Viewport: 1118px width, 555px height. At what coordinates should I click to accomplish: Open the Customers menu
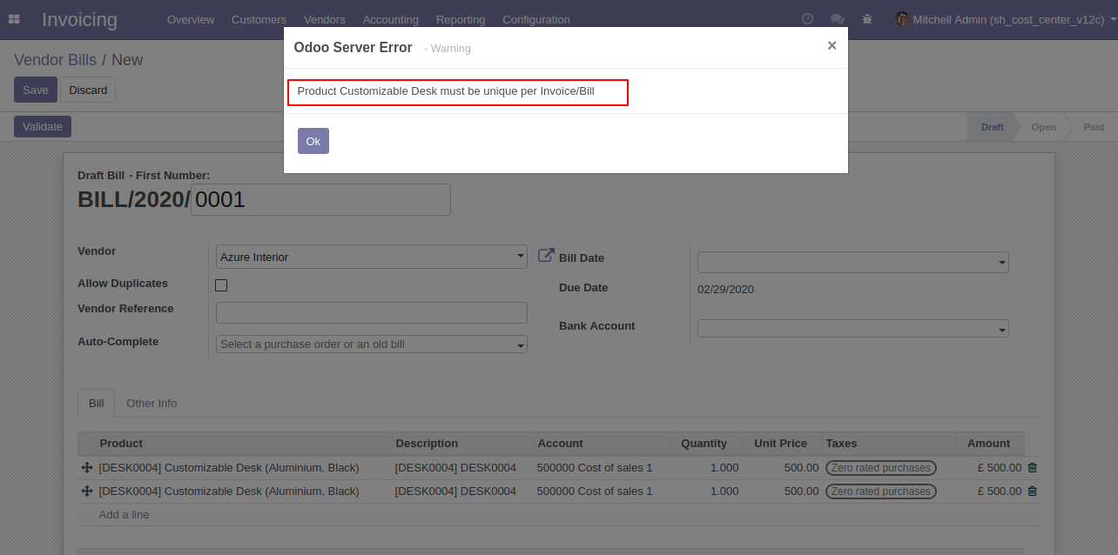pyautogui.click(x=259, y=19)
